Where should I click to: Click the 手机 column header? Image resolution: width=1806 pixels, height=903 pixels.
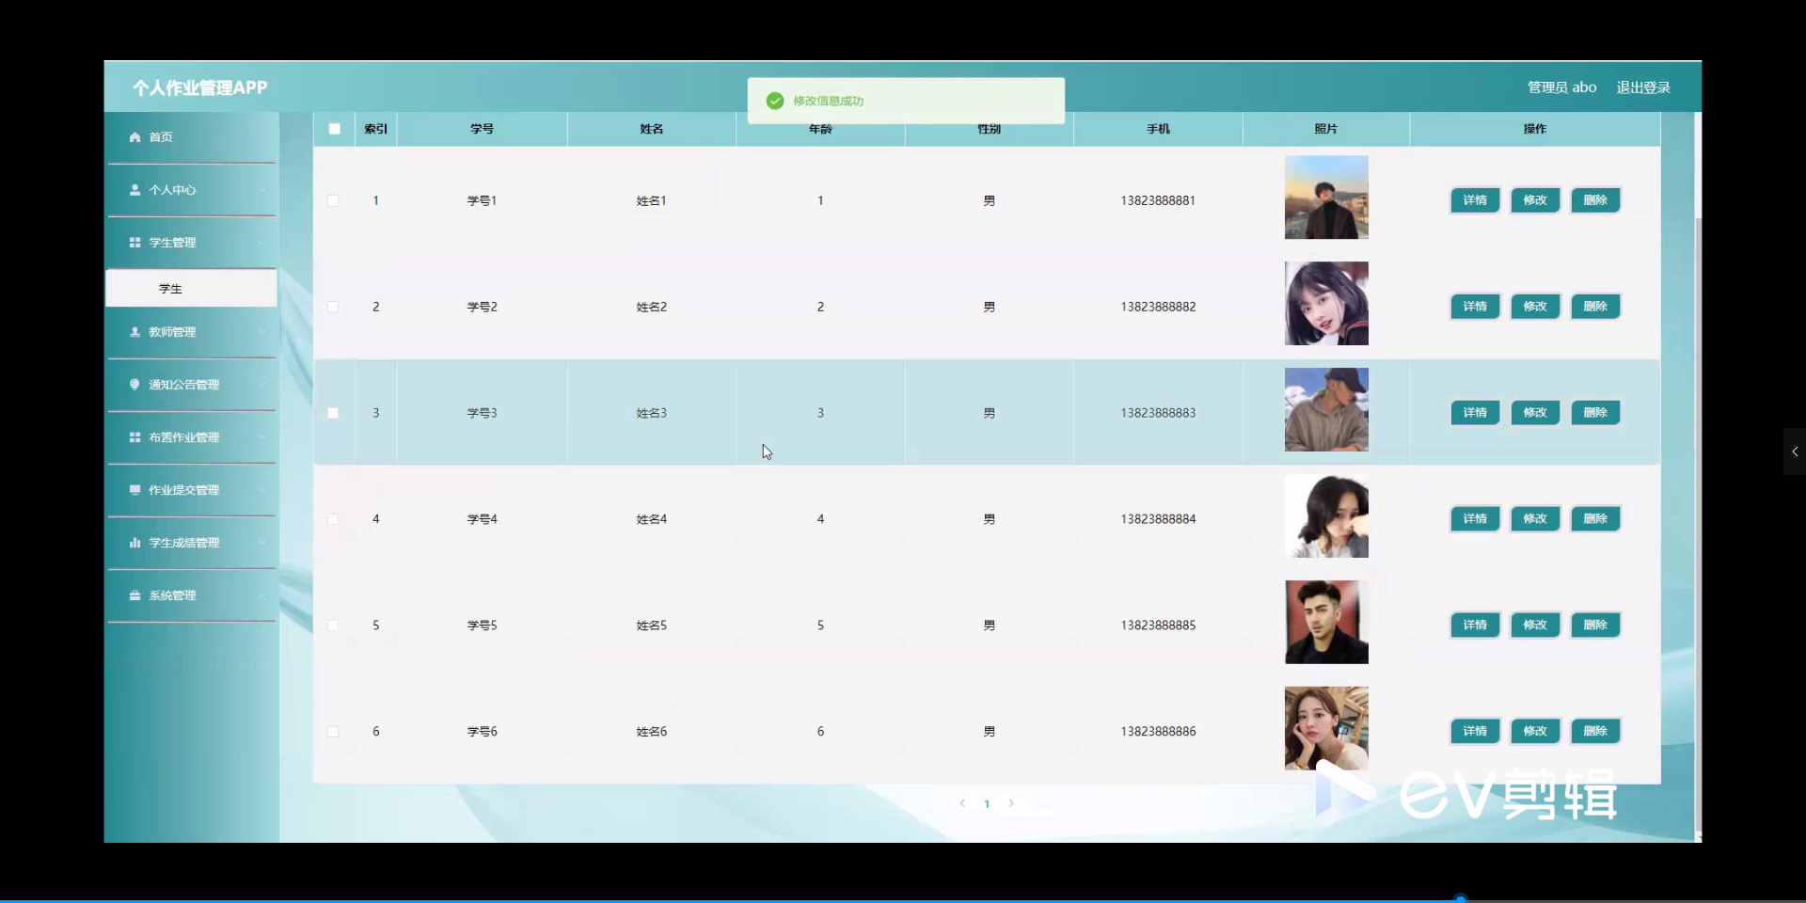pyautogui.click(x=1158, y=129)
